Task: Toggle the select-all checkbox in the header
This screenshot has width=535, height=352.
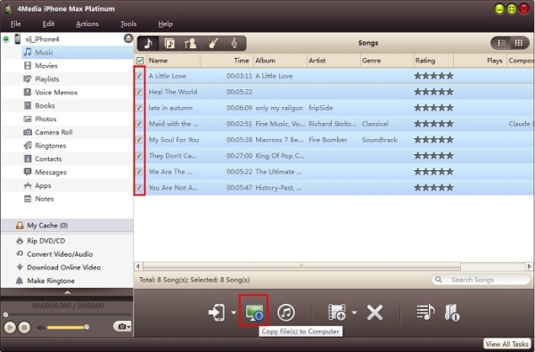Action: (140, 61)
